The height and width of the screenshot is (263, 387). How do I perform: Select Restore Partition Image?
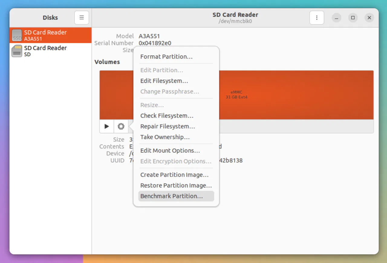coord(175,185)
